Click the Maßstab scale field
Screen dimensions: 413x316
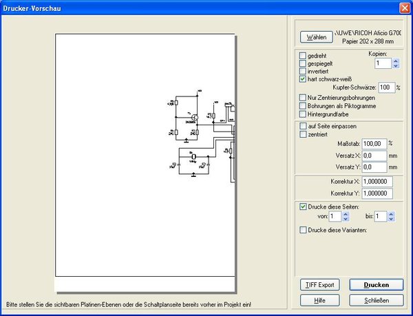click(x=374, y=144)
